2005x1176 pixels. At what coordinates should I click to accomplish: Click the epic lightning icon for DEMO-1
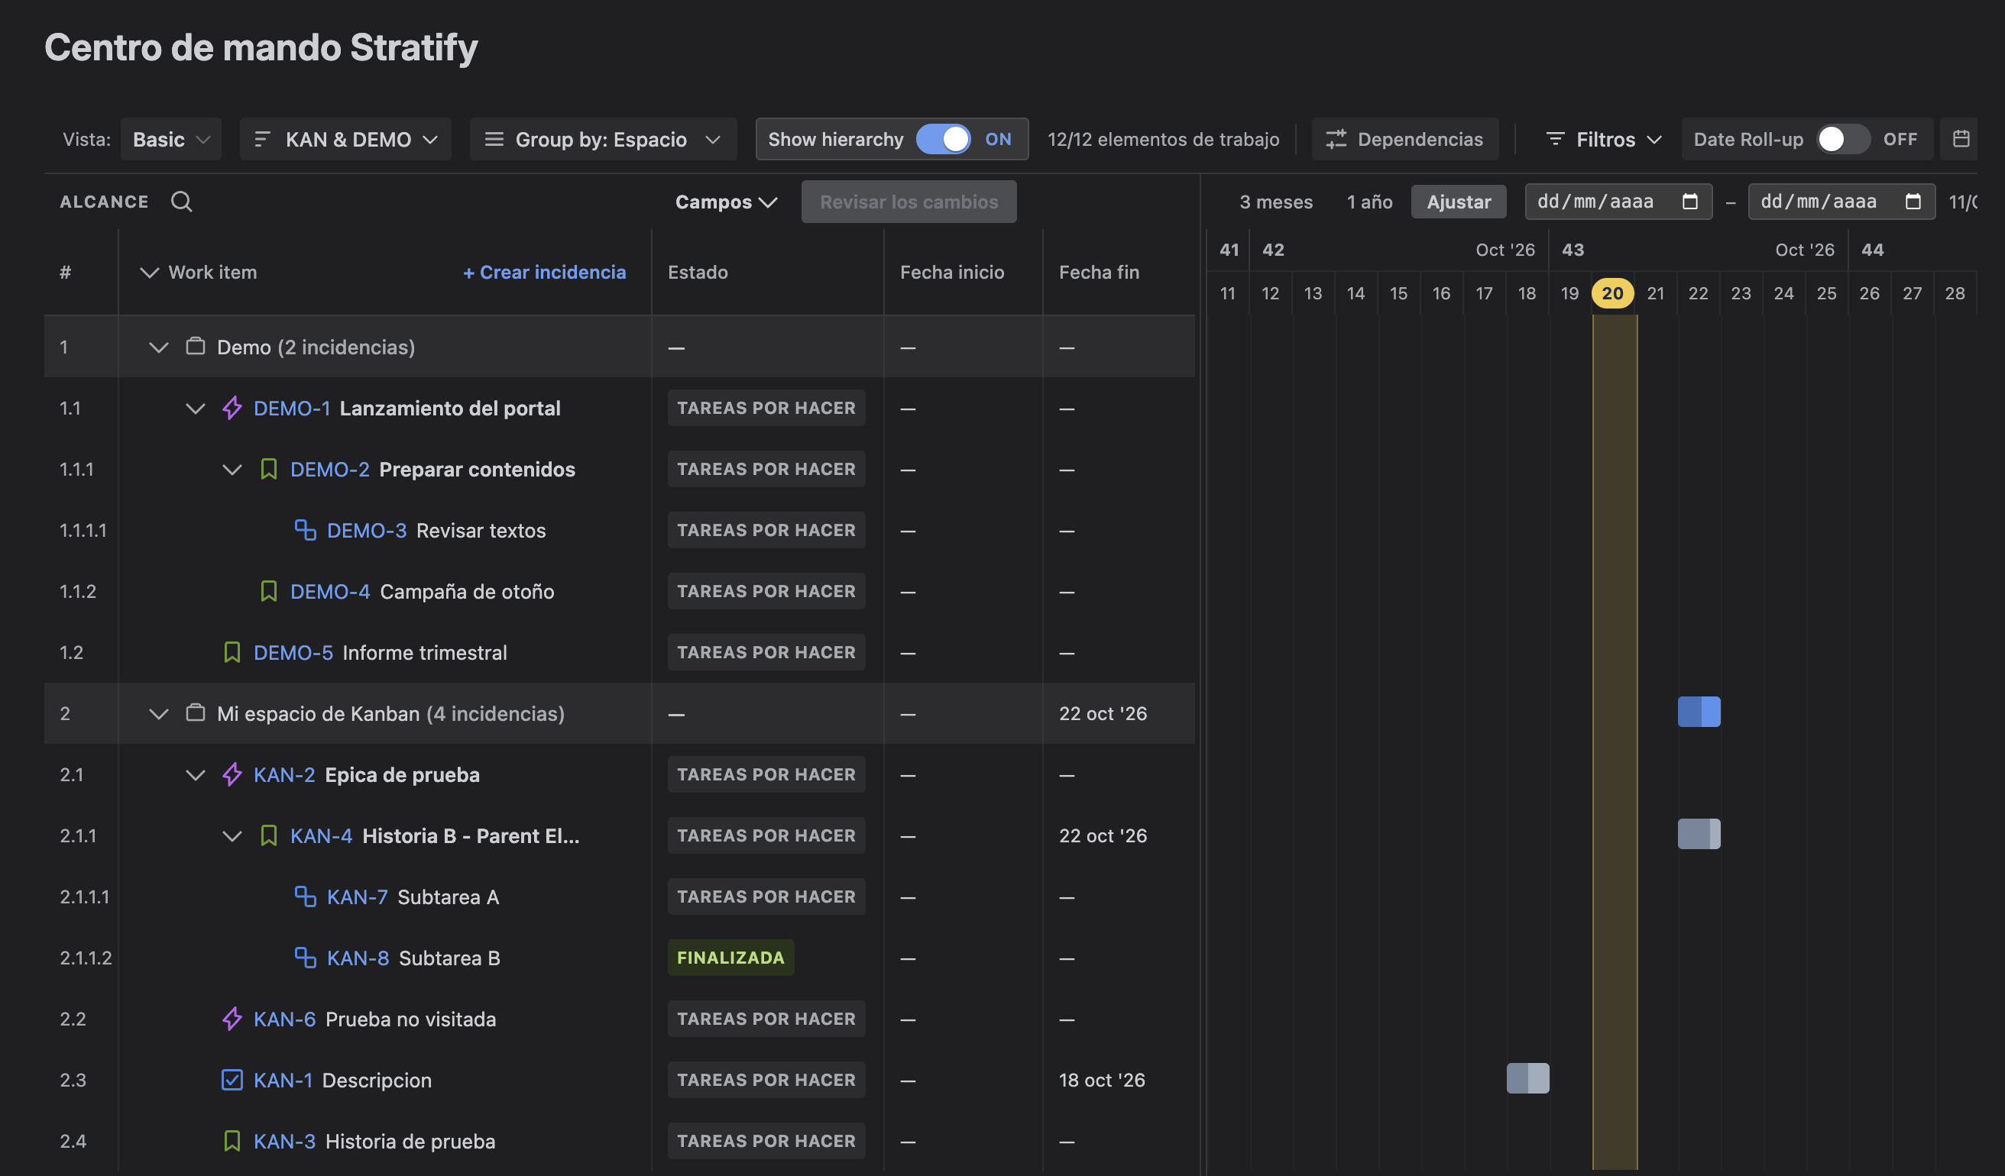(x=232, y=408)
